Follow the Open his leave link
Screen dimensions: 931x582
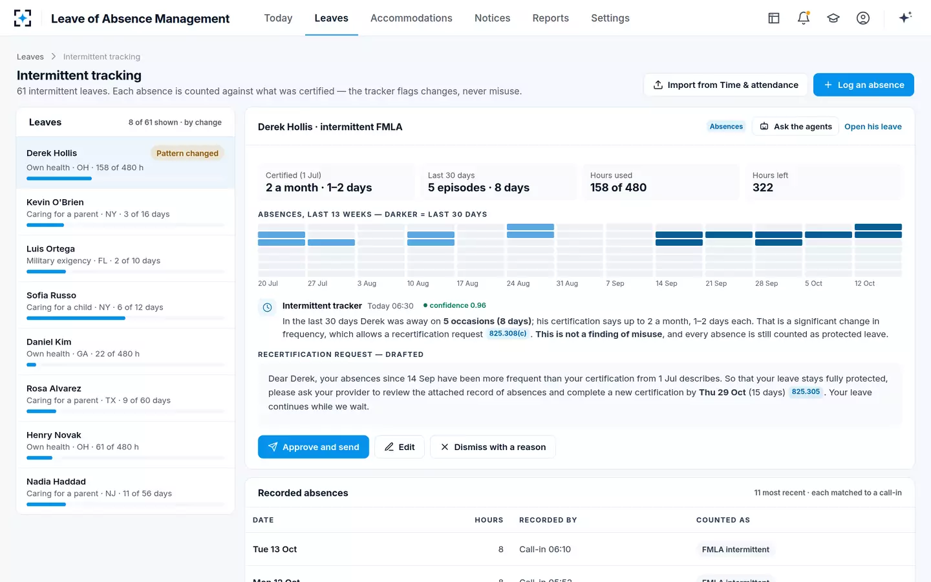[873, 127]
